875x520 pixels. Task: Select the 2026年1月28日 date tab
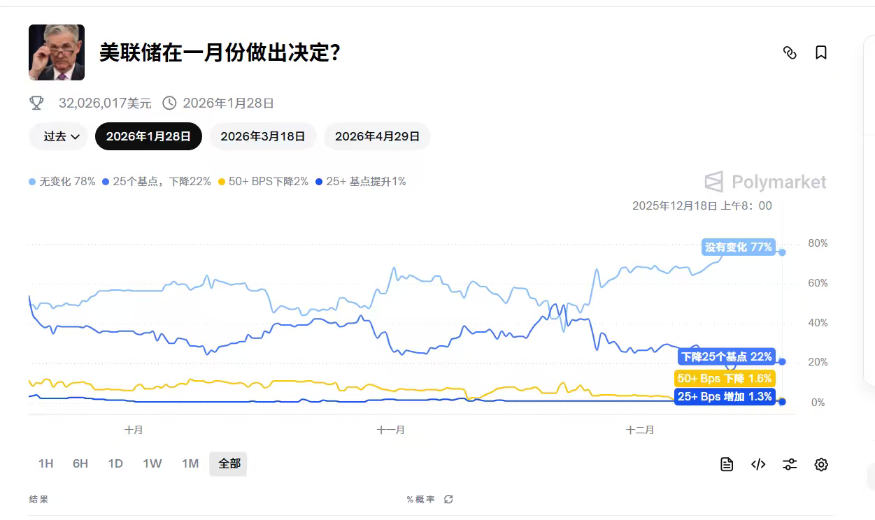click(x=148, y=136)
